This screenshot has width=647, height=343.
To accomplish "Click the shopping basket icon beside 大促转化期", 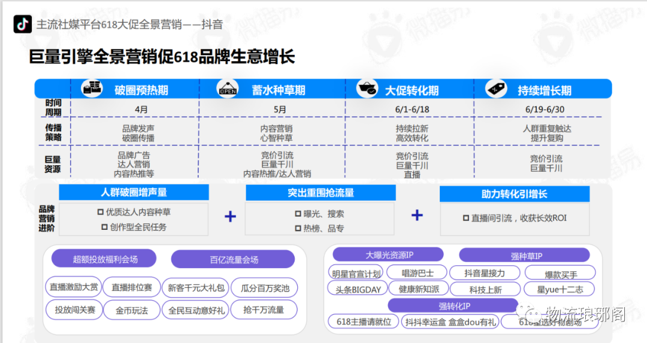I will point(367,88).
